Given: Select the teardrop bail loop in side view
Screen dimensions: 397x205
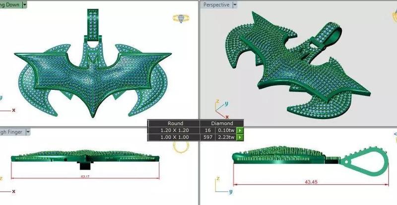Looking at the screenshot, I should click(364, 161).
